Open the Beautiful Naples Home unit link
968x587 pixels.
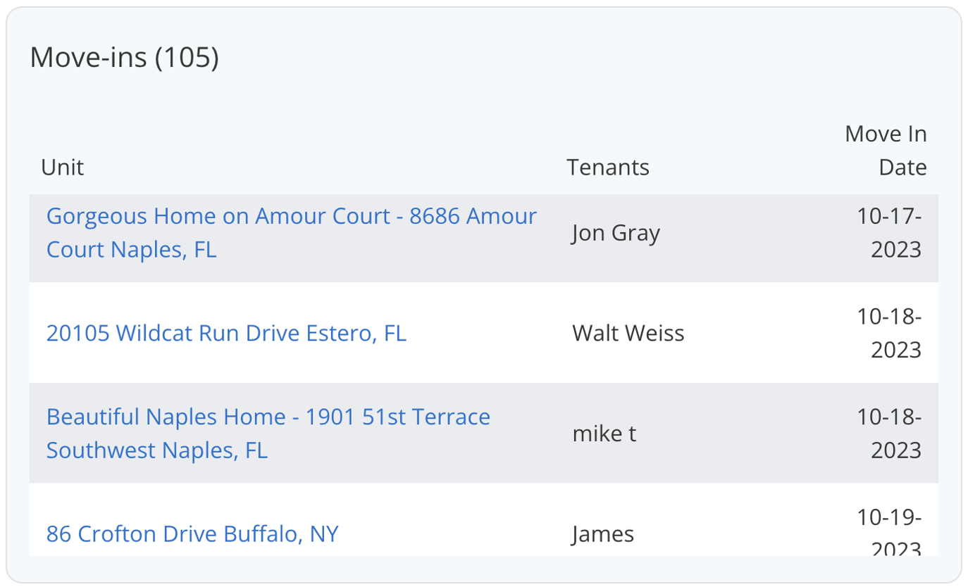[x=268, y=417]
